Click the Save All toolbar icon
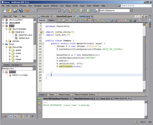153x125 pixels. click(21, 10)
